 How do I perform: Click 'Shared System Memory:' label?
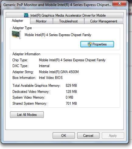point(30,103)
